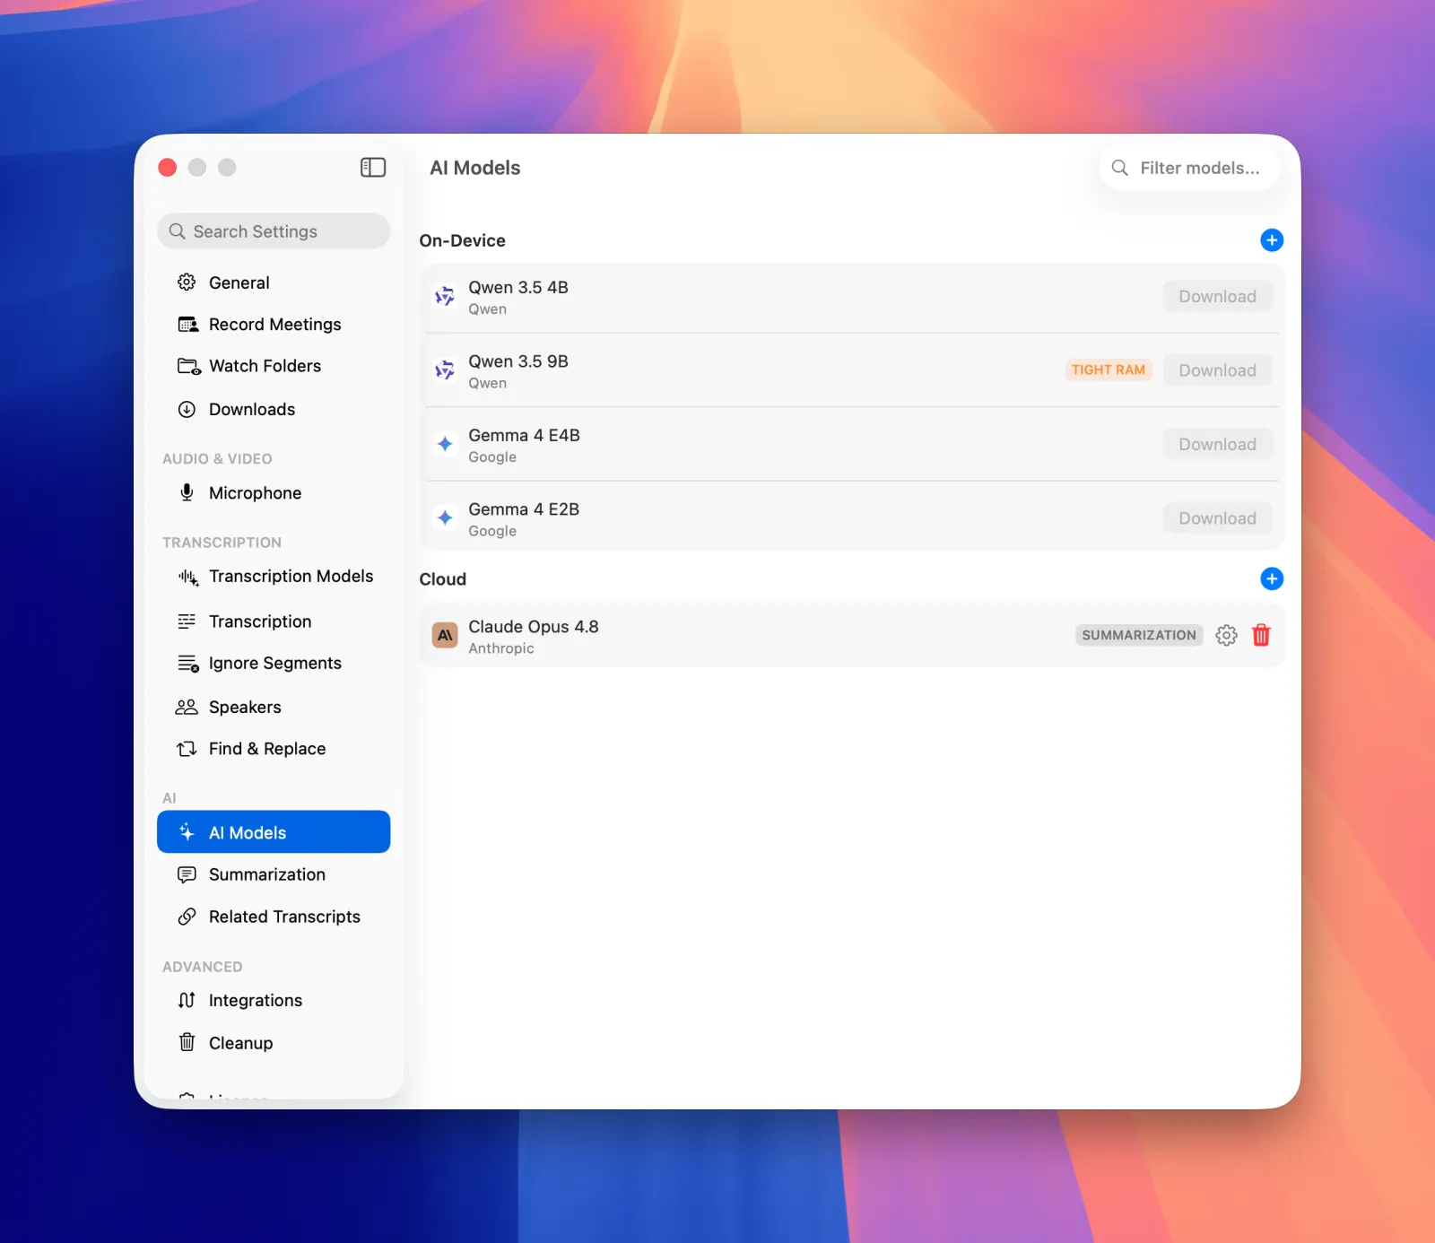The width and height of the screenshot is (1435, 1243).
Task: Click the Speakers people icon
Action: (187, 707)
